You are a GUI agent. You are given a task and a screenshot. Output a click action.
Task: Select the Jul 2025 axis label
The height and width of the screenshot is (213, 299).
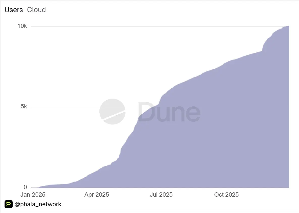coord(161,195)
